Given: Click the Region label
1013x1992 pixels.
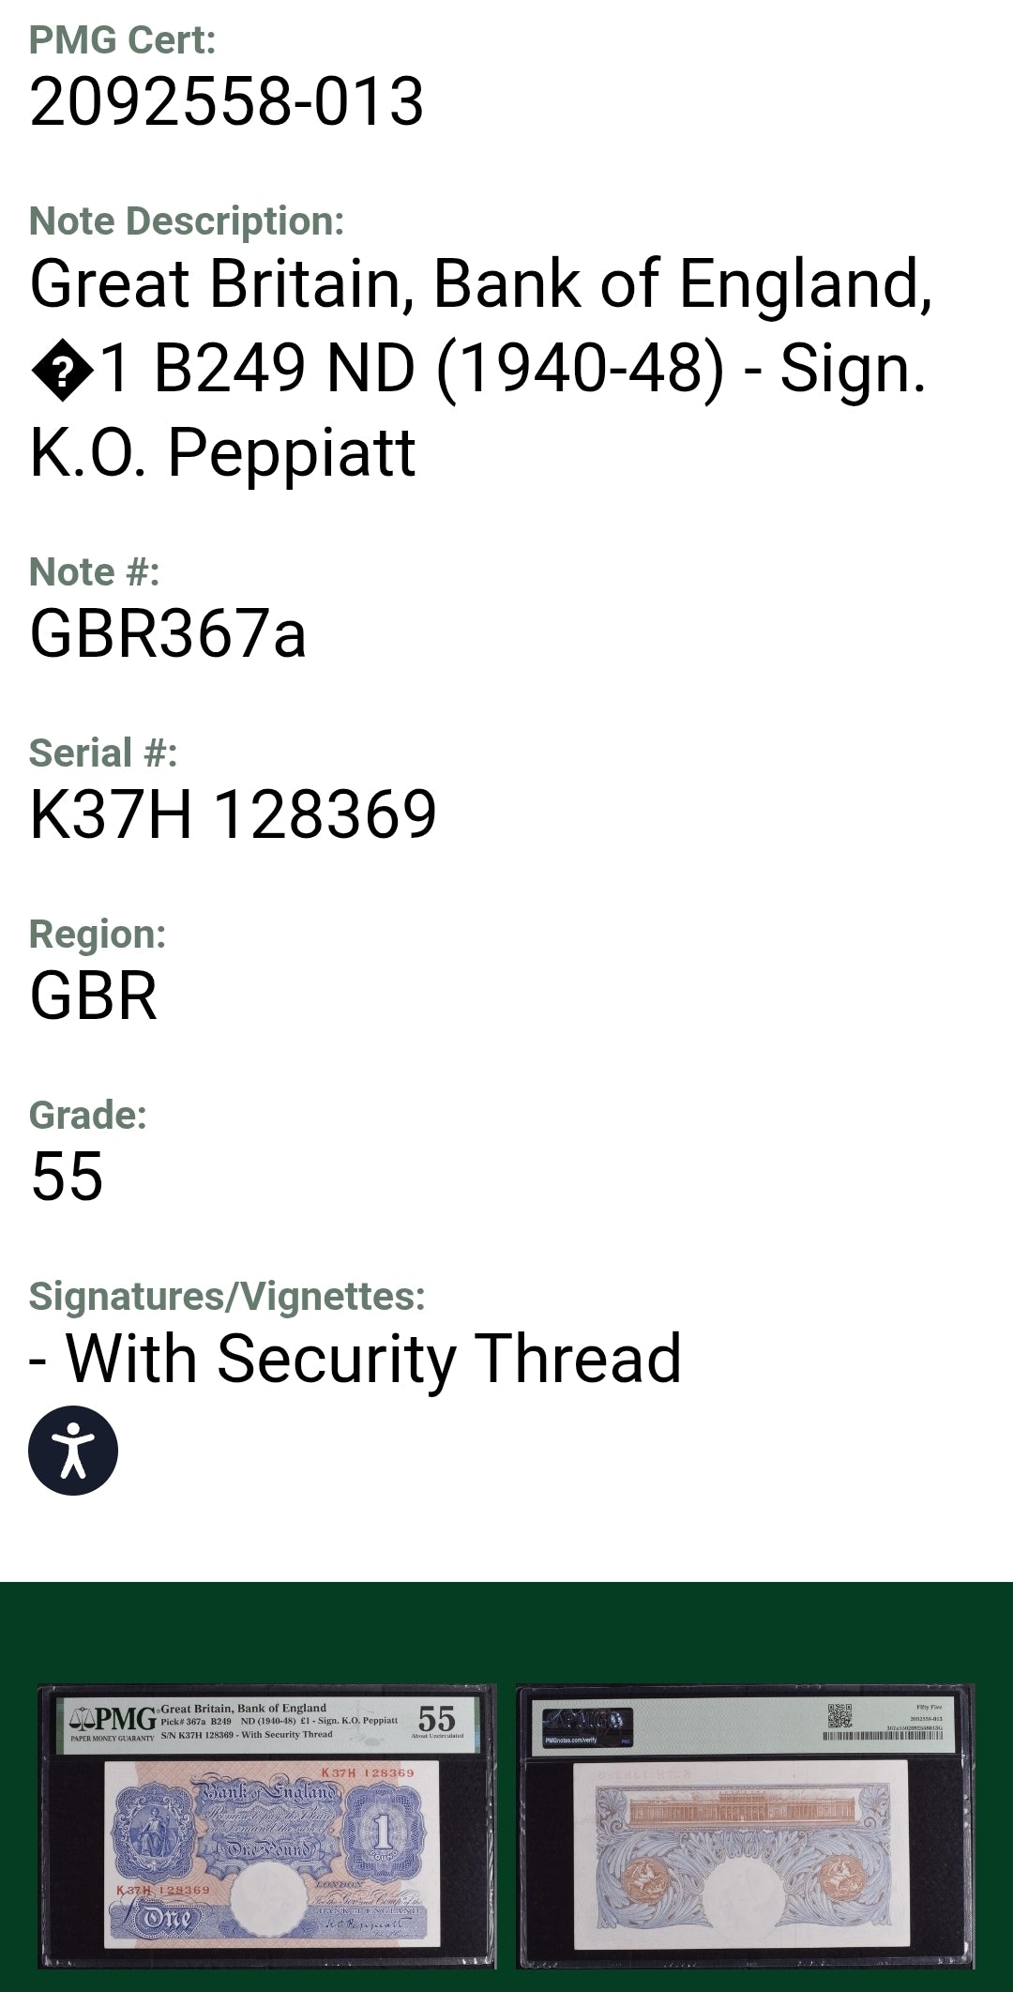Looking at the screenshot, I should click(x=98, y=935).
